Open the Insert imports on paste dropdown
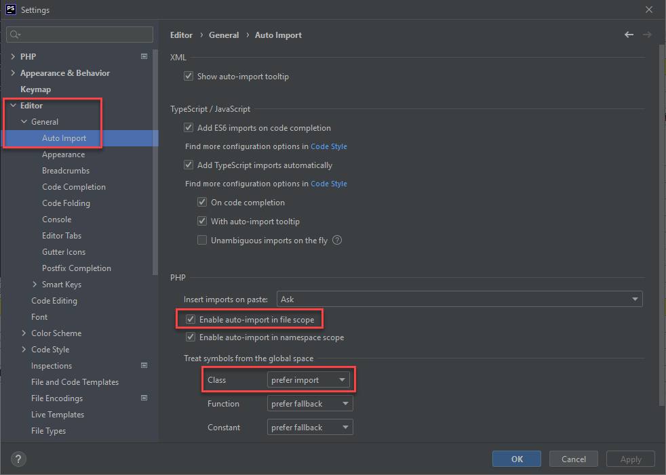The width and height of the screenshot is (666, 475). click(635, 298)
